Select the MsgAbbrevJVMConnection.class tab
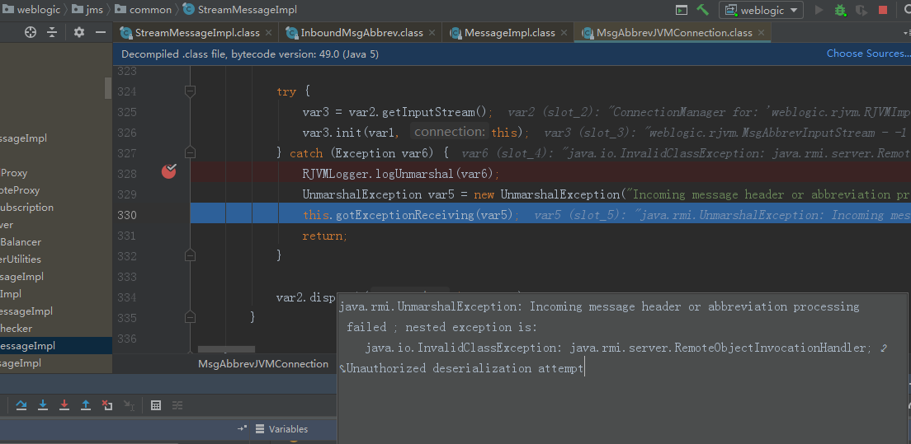The width and height of the screenshot is (911, 444). [x=673, y=32]
